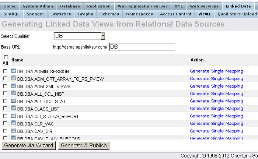The image size is (258, 159).
Task: Generate Single Mapping for DB.DBA.ADMIN_SESSION
Action: [216, 71]
